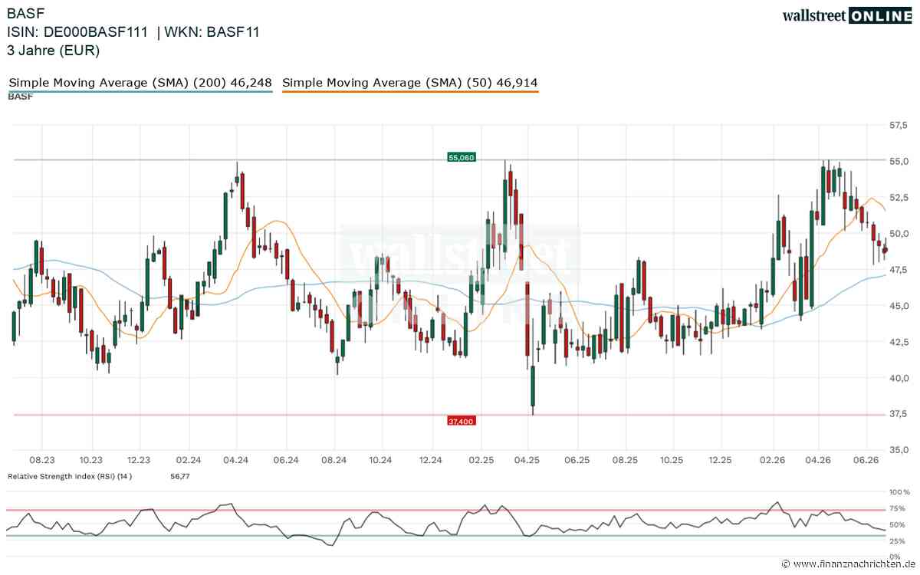Click the 06.26 date axis label
This screenshot has height=575, width=920.
coord(866,460)
